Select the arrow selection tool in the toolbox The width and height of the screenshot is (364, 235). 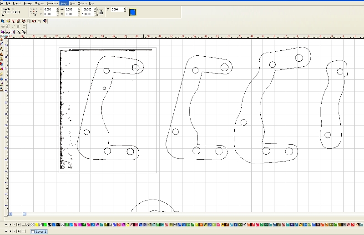click(2, 39)
